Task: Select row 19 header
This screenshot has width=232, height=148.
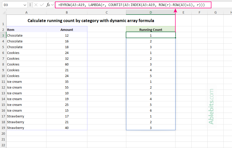Action: pos(3,128)
